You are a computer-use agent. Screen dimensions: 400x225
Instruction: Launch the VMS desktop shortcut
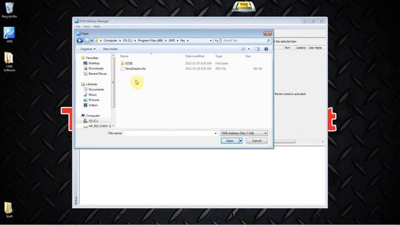click(x=9, y=35)
